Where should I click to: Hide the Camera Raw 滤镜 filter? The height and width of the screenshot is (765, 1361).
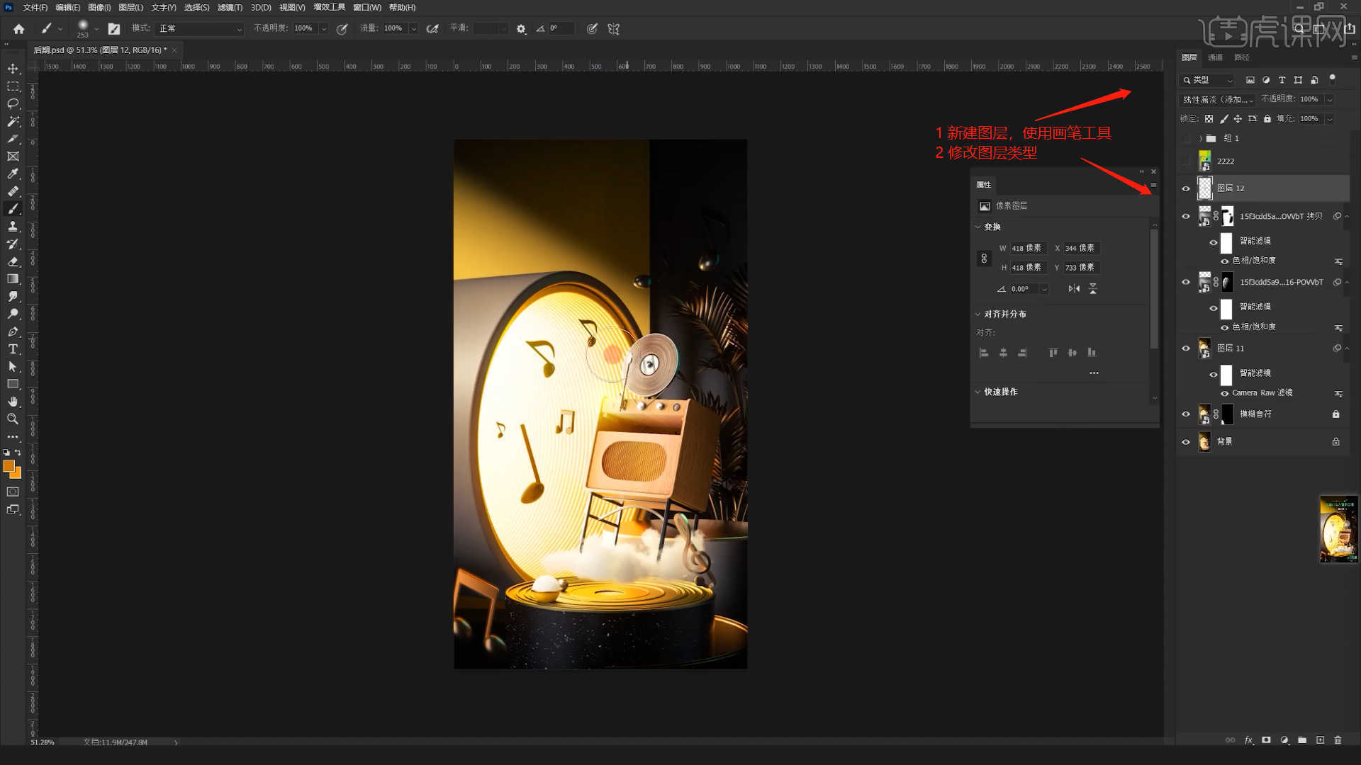(x=1225, y=393)
